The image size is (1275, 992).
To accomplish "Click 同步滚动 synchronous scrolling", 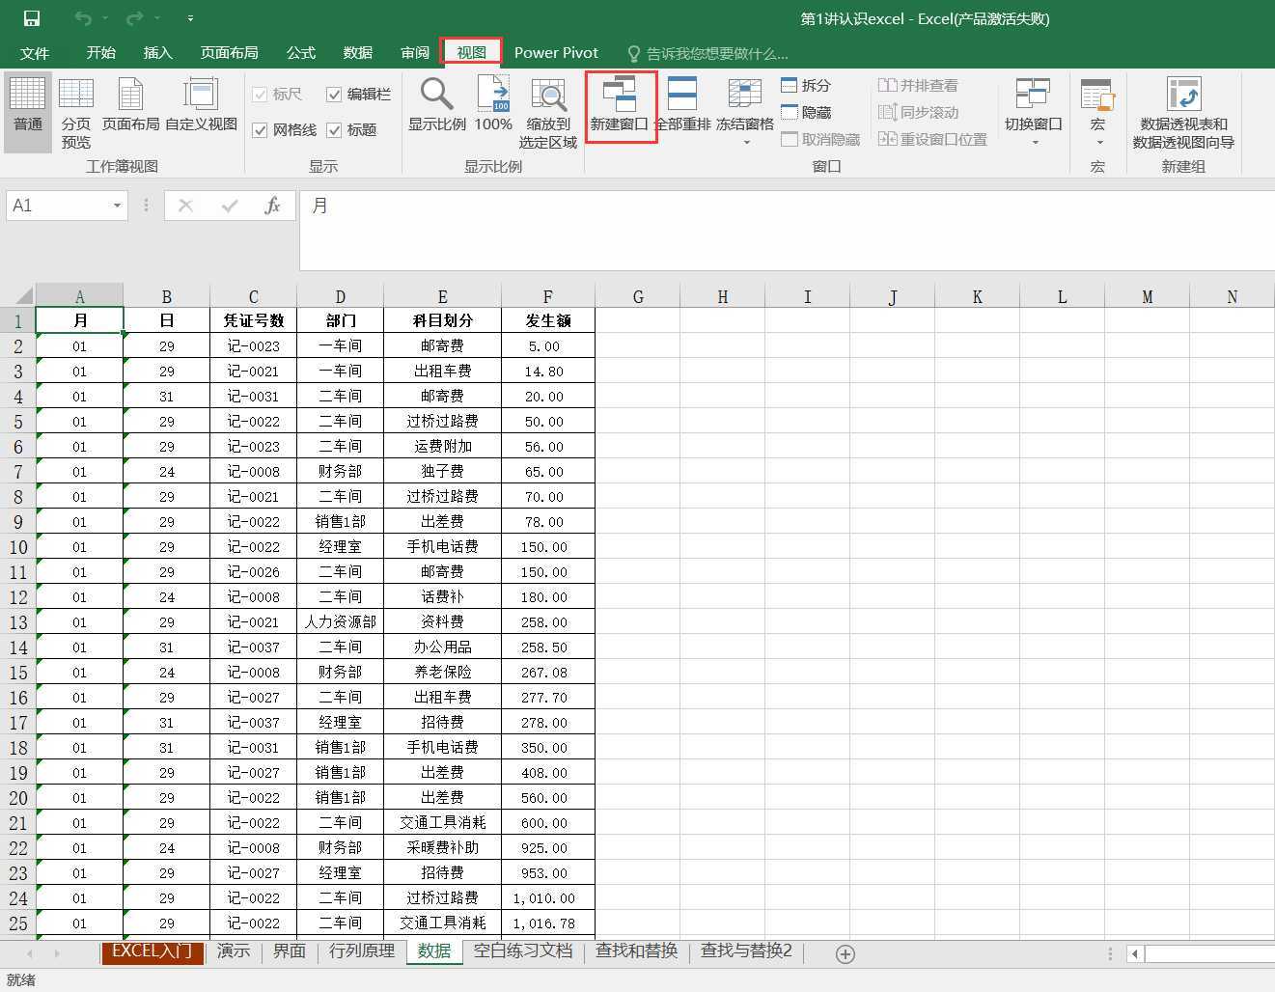I will pyautogui.click(x=918, y=112).
